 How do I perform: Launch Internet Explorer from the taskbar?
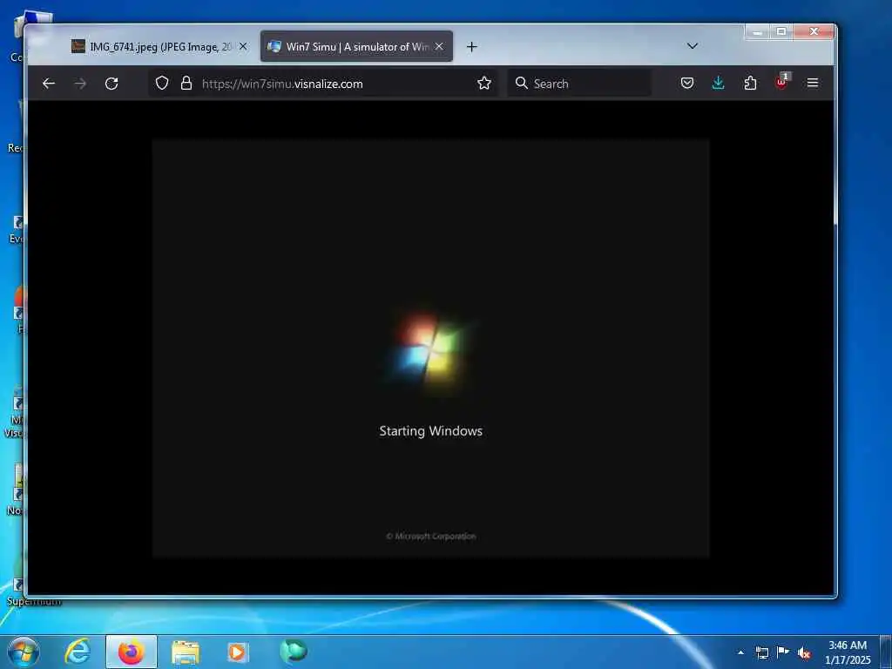coord(78,652)
